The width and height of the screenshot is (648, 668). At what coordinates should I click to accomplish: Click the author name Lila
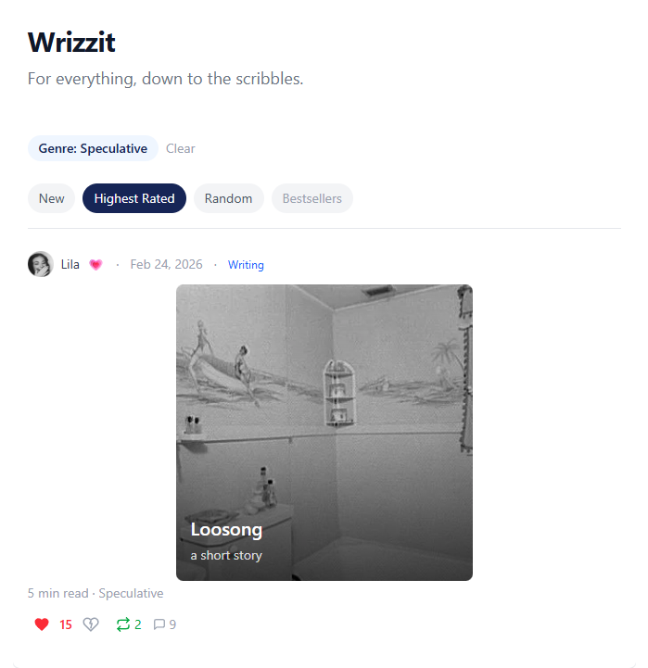(x=70, y=265)
